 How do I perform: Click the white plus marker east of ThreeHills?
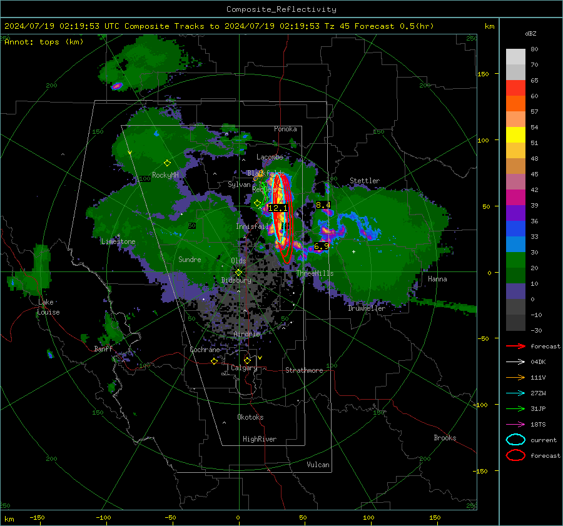coord(353,251)
